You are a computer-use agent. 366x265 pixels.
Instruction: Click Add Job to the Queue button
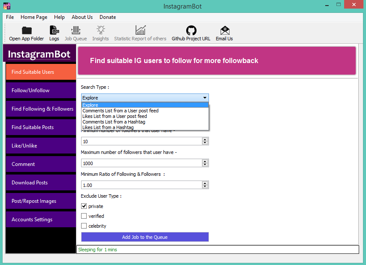coord(145,237)
